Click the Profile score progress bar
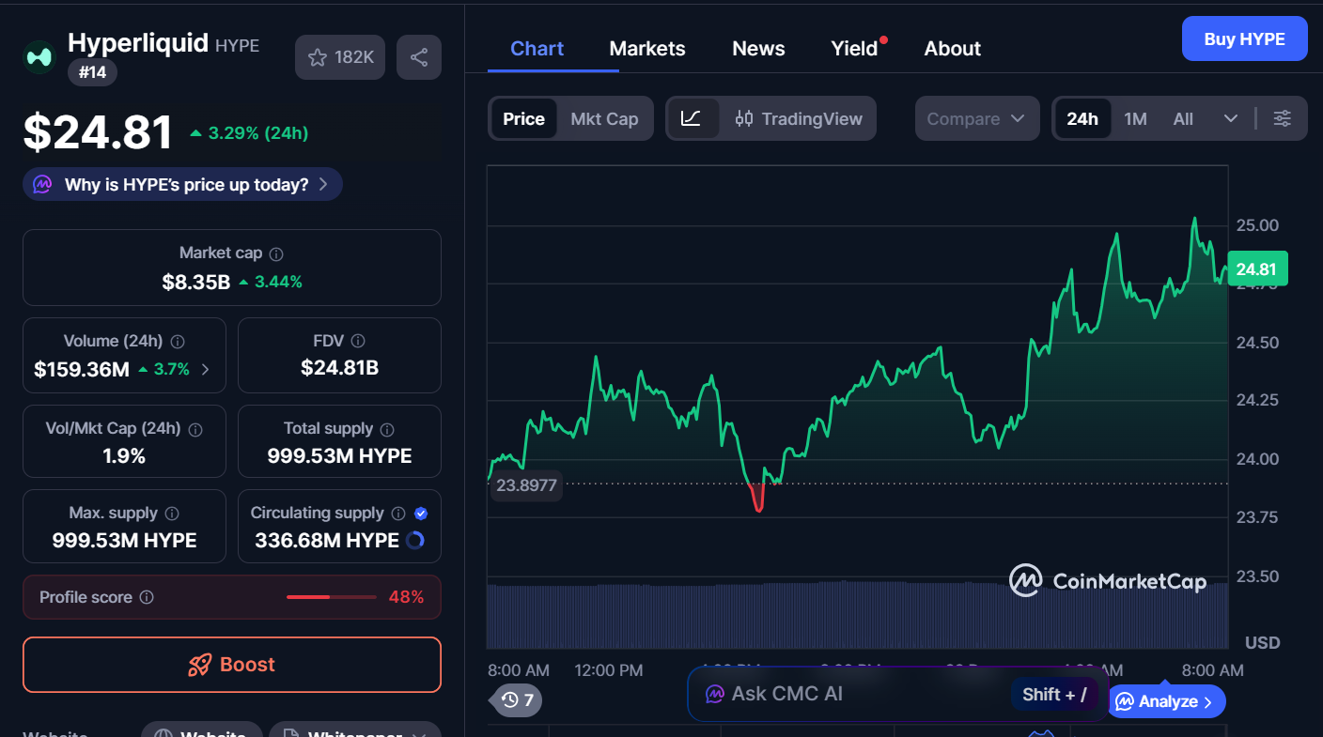This screenshot has width=1323, height=737. (330, 596)
